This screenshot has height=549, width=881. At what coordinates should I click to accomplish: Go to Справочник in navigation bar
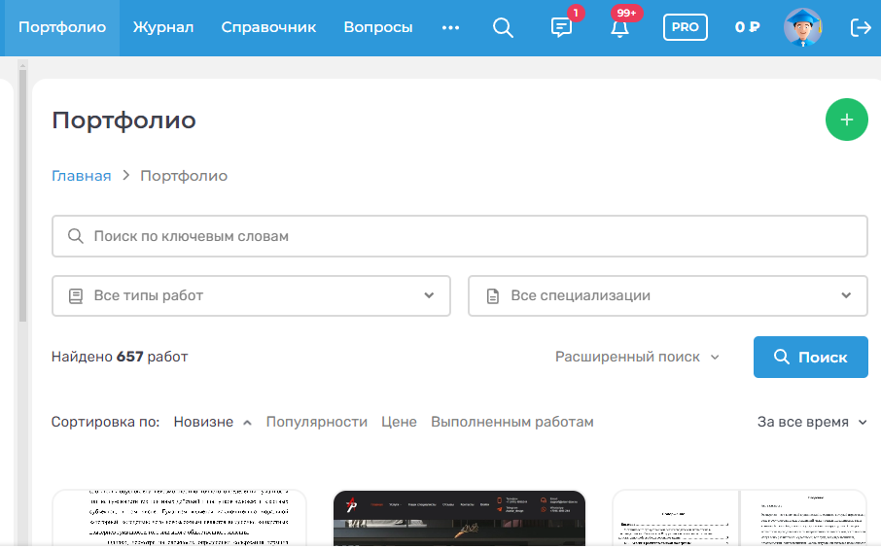click(x=268, y=27)
